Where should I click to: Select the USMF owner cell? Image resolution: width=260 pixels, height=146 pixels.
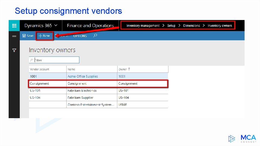143,105
